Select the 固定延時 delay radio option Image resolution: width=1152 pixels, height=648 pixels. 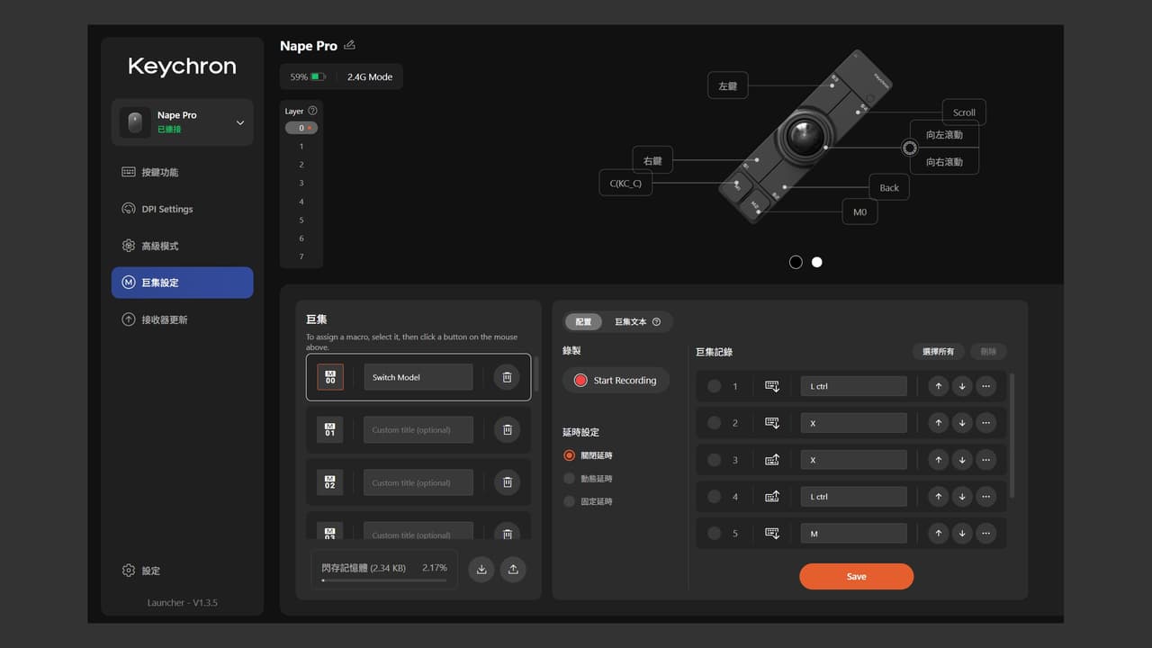click(569, 501)
